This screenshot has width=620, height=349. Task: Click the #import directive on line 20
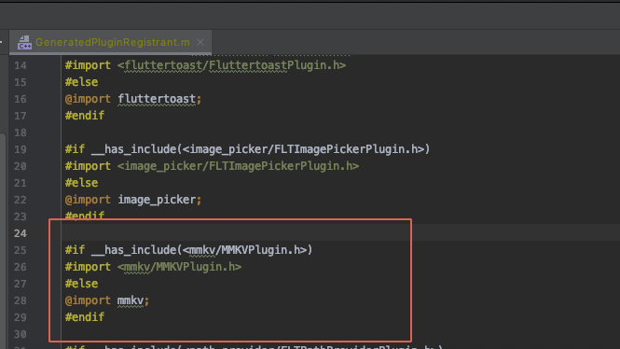pos(88,166)
